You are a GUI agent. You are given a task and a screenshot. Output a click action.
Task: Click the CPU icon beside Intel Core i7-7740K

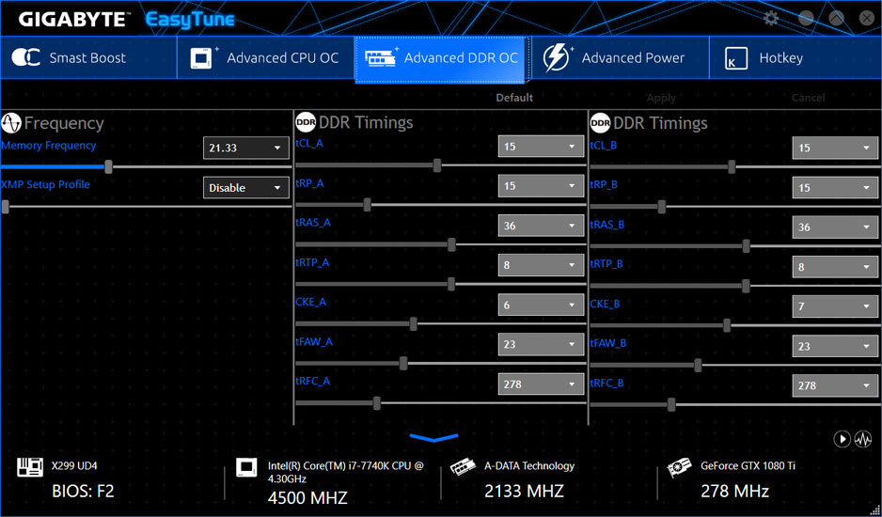click(246, 467)
